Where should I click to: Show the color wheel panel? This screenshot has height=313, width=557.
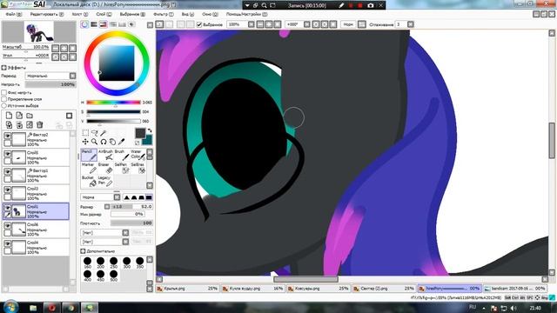(x=84, y=24)
